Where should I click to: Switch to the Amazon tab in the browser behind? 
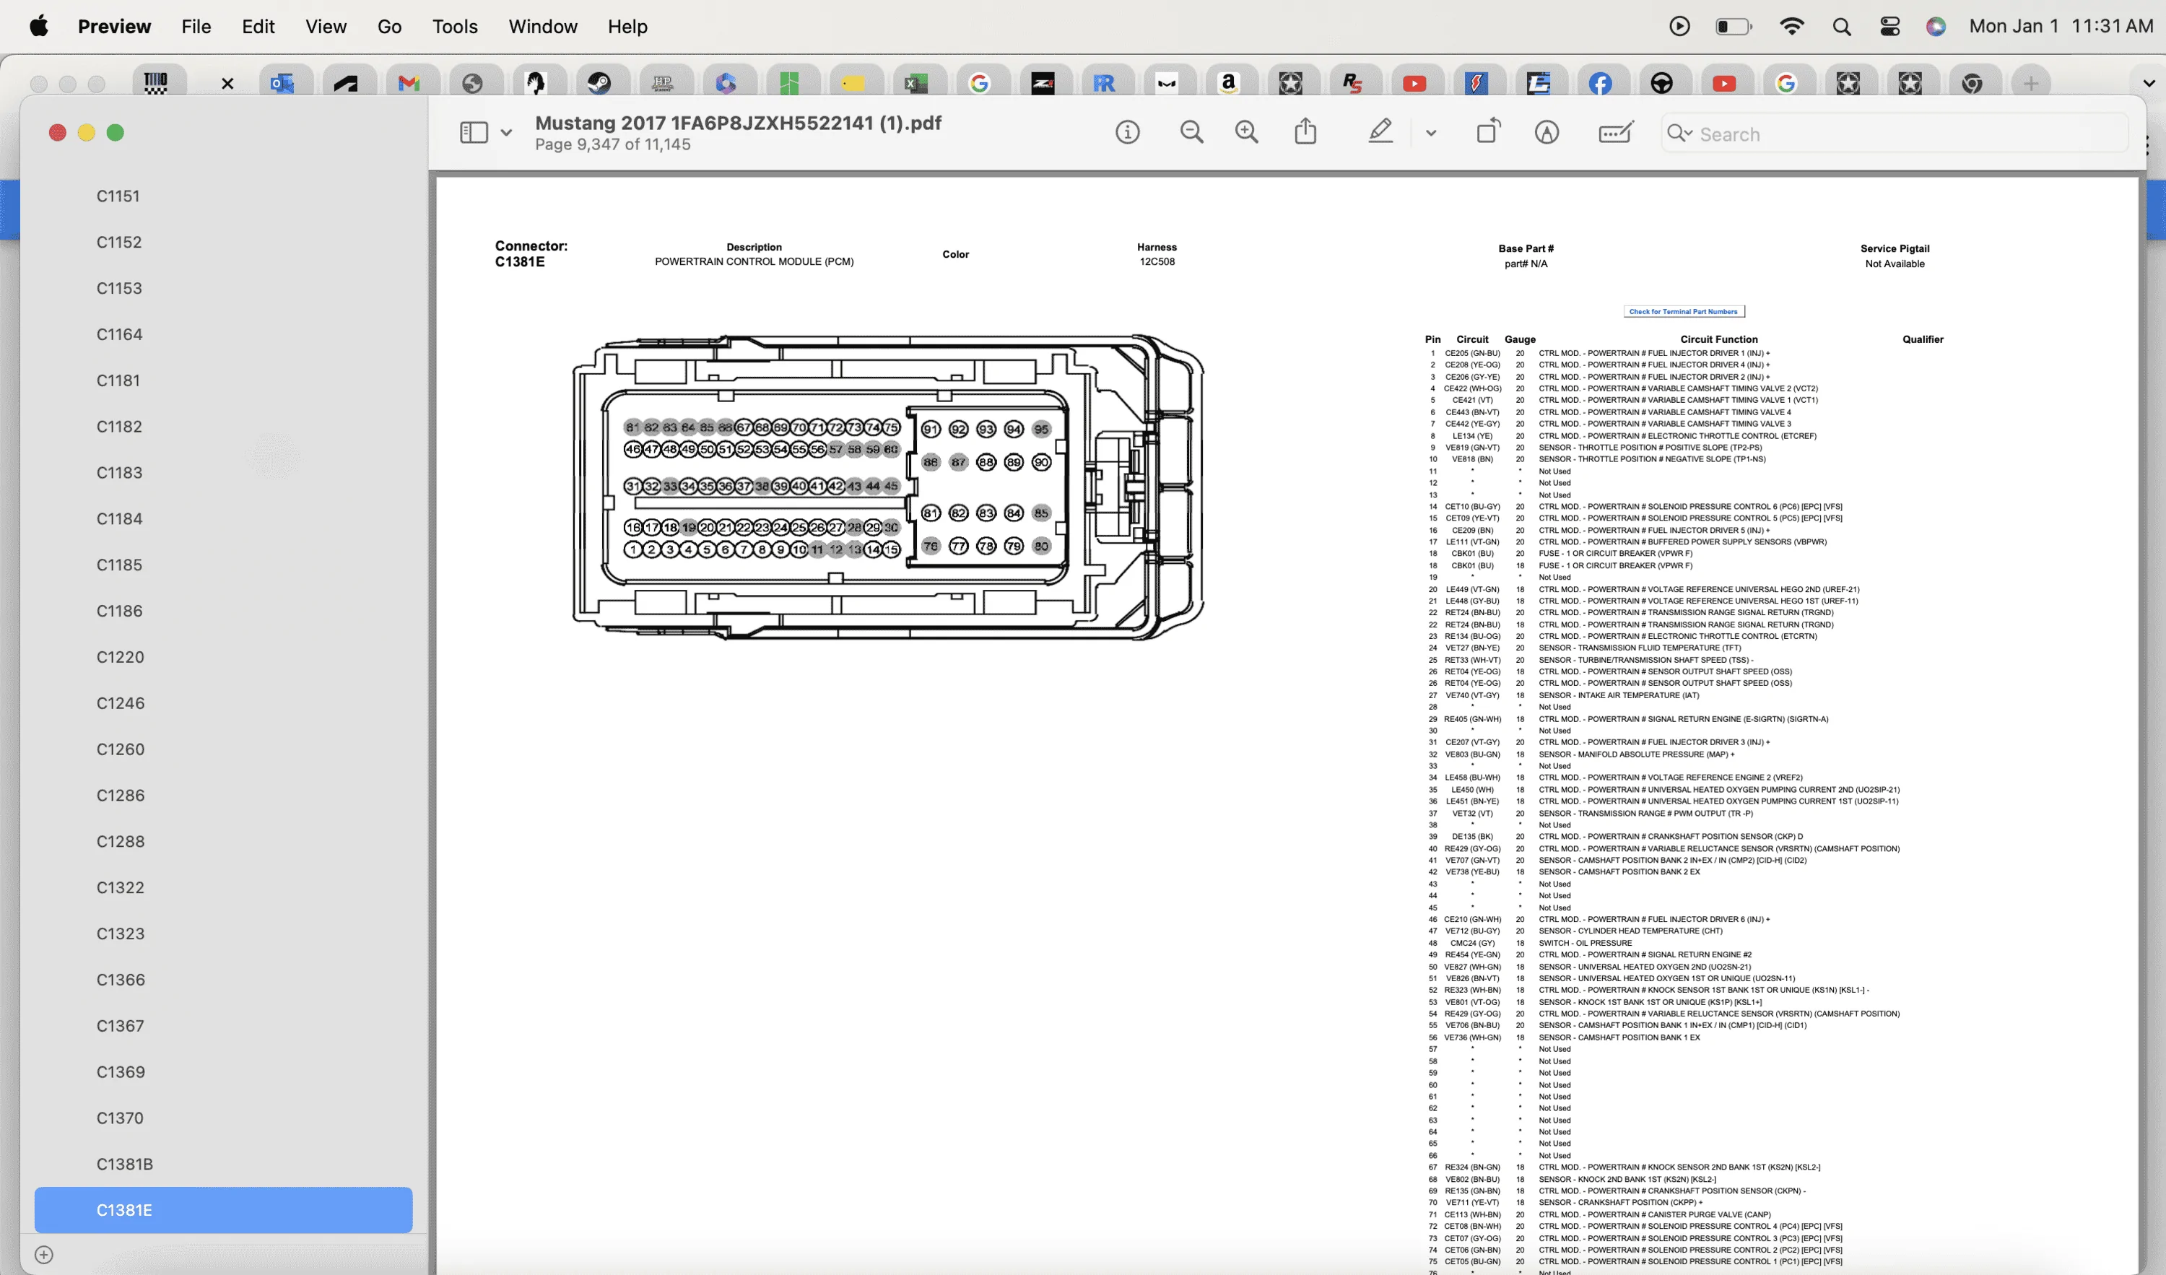[x=1228, y=84]
